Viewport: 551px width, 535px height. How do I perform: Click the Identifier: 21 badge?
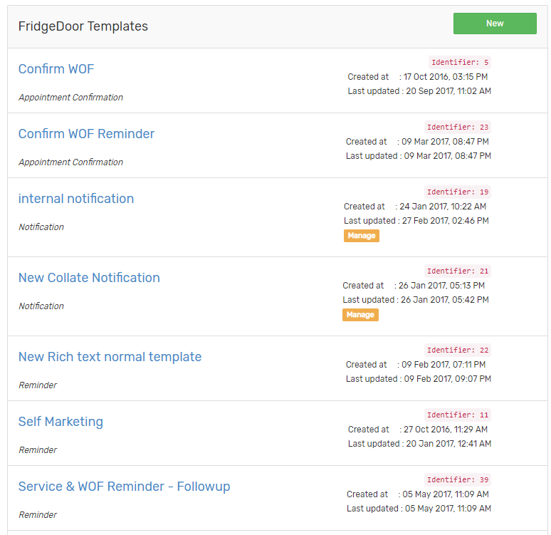[458, 271]
